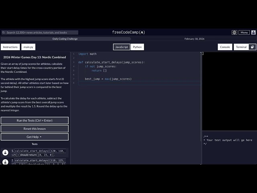Click the Daily Coding Challenge breadcrumb
257x193 pixels.
point(65,39)
